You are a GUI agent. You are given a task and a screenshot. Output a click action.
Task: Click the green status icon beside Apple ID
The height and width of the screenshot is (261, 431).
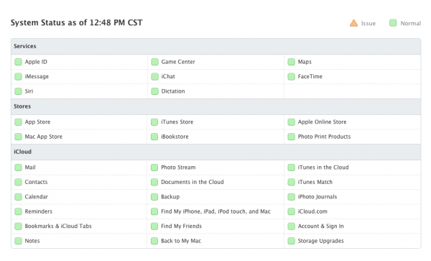click(x=18, y=62)
